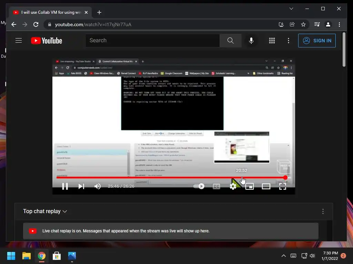Enable miniplayer mode
353x264 pixels.
tap(250, 186)
